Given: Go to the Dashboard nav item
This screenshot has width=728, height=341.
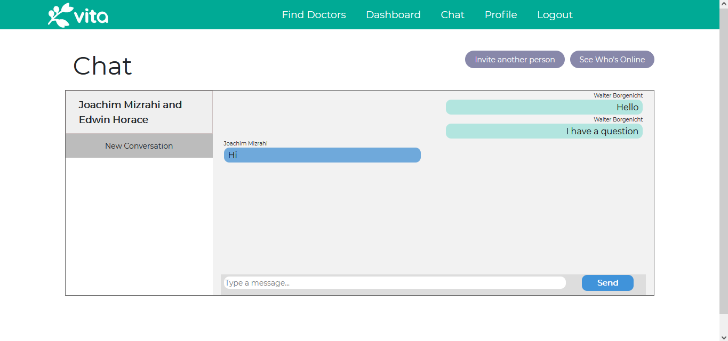Looking at the screenshot, I should 393,15.
